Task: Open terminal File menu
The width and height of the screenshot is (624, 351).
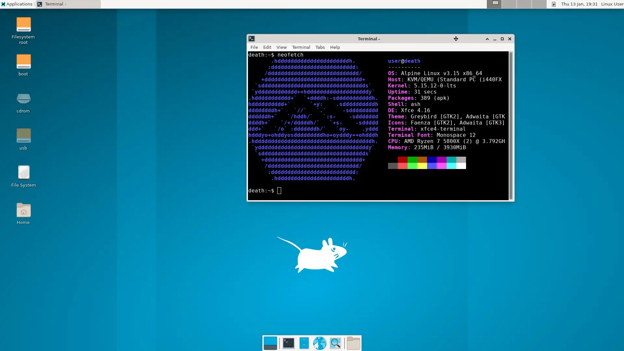Action: coord(254,47)
